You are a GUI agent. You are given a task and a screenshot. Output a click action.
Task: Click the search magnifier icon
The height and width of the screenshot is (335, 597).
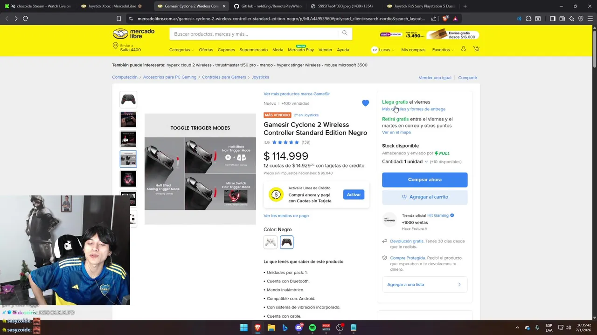click(345, 33)
